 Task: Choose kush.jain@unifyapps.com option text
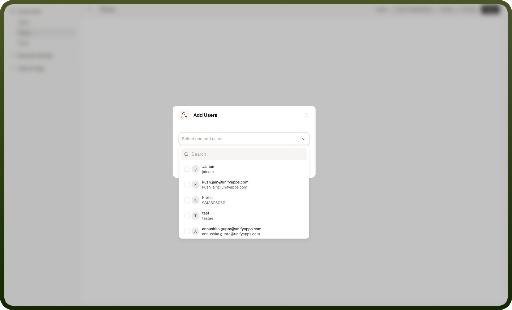point(225,182)
